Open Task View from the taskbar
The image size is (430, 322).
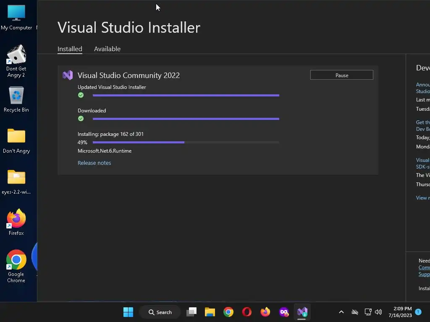coord(191,312)
